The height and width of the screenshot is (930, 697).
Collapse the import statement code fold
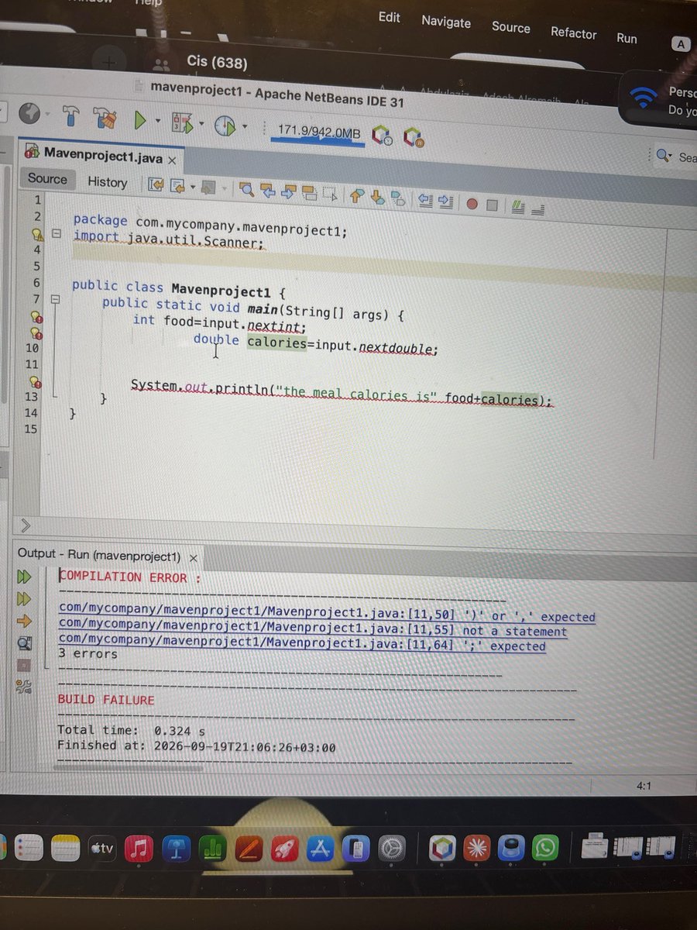(x=56, y=232)
